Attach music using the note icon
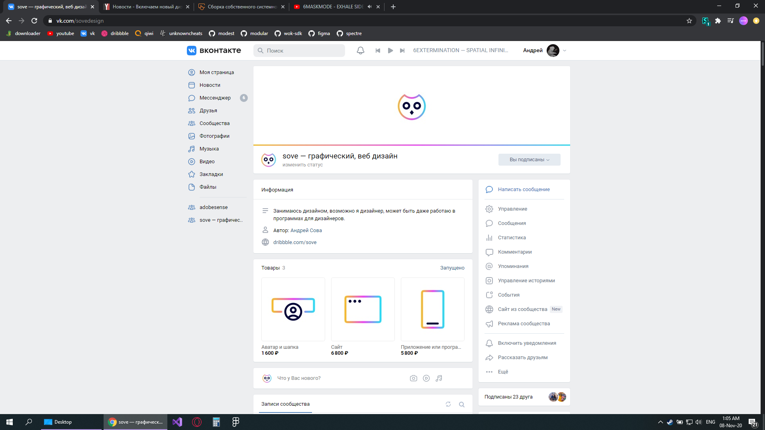 [x=439, y=378]
